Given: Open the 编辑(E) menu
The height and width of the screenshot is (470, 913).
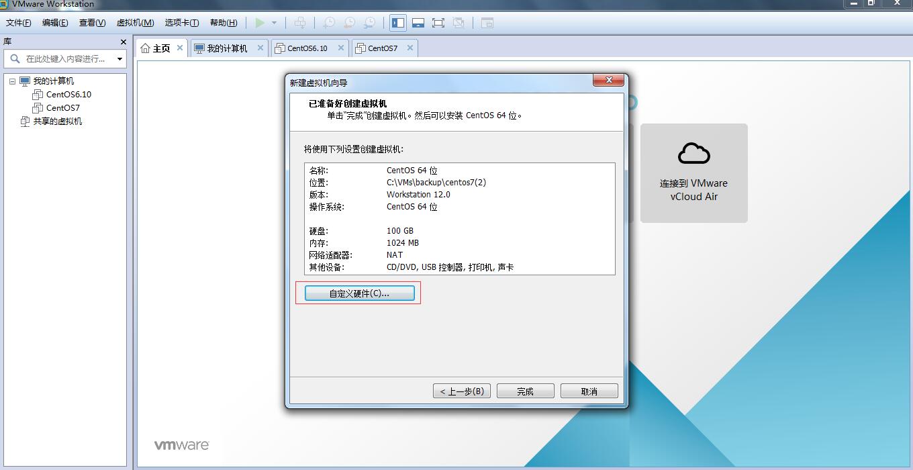Looking at the screenshot, I should [55, 23].
